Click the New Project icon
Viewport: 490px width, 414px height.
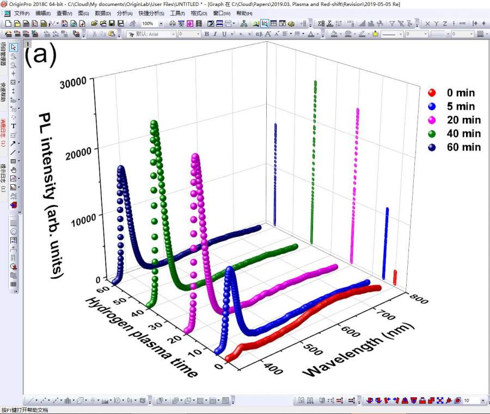click(x=8, y=23)
